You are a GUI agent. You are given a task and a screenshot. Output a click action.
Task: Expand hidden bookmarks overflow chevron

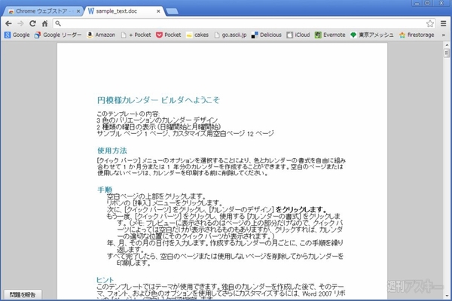(x=444, y=35)
